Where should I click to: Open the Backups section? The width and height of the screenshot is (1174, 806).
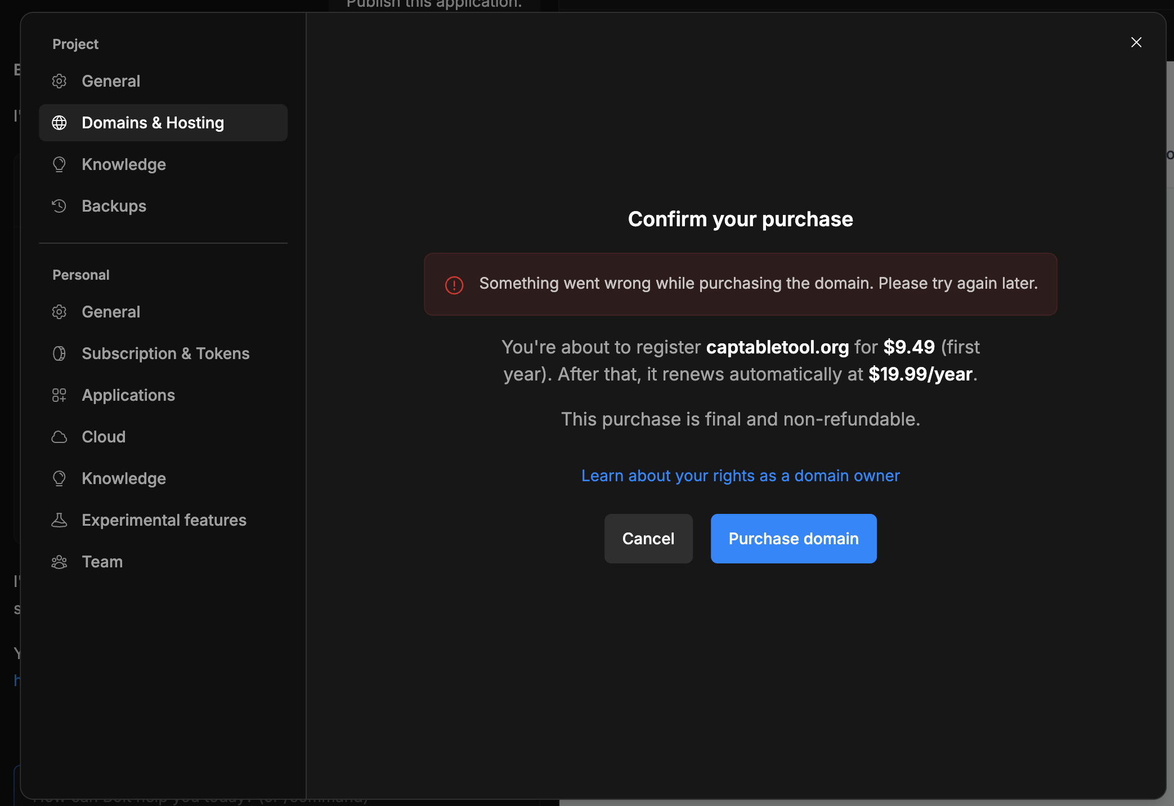[x=114, y=206]
